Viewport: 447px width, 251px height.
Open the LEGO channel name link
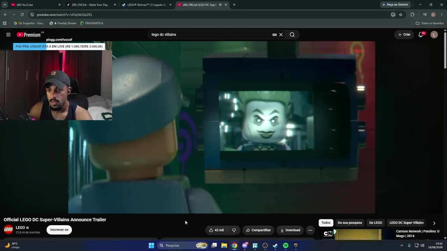click(x=20, y=228)
